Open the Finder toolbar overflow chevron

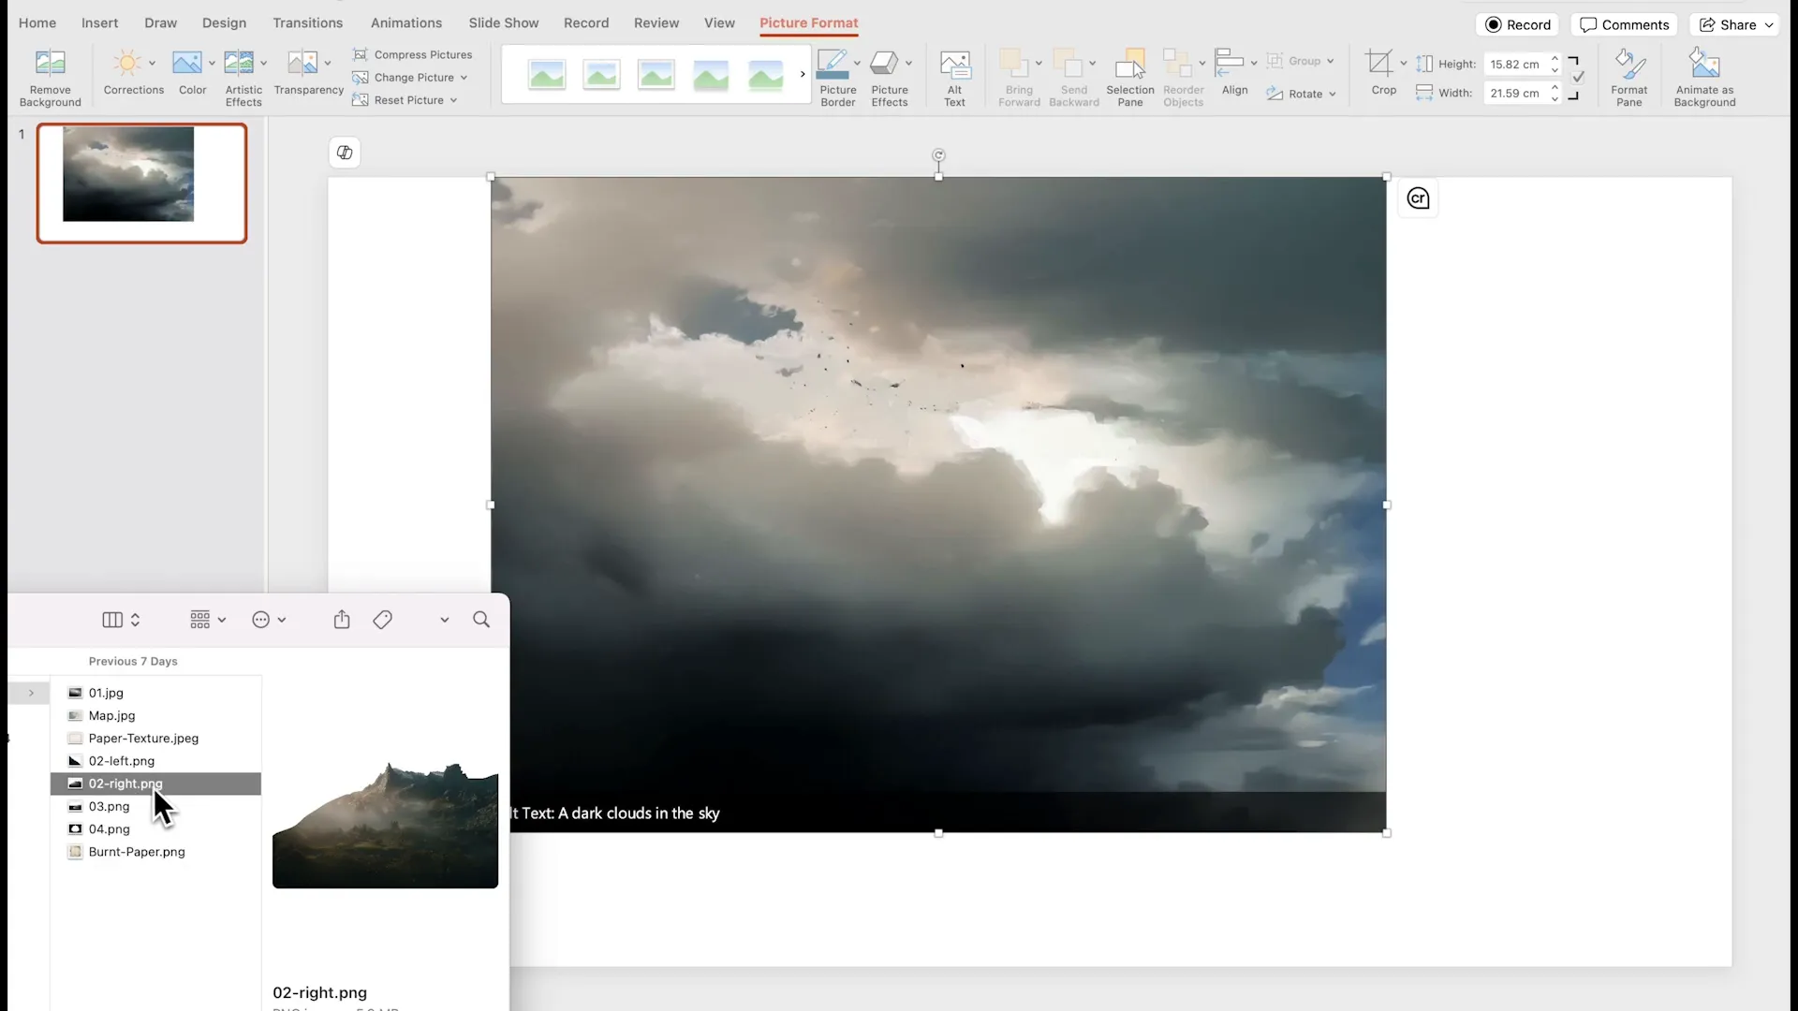444,620
